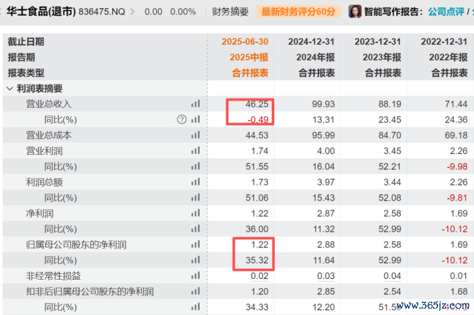Click revenue growth value -0.49
This screenshot has height=315, width=474.
pyautogui.click(x=258, y=120)
